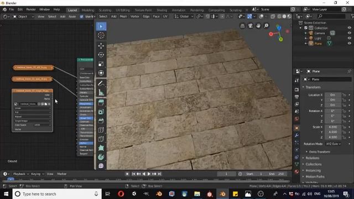The width and height of the screenshot is (354, 199).
Task: Click the timeline End frame field
Action: [x=277, y=174]
